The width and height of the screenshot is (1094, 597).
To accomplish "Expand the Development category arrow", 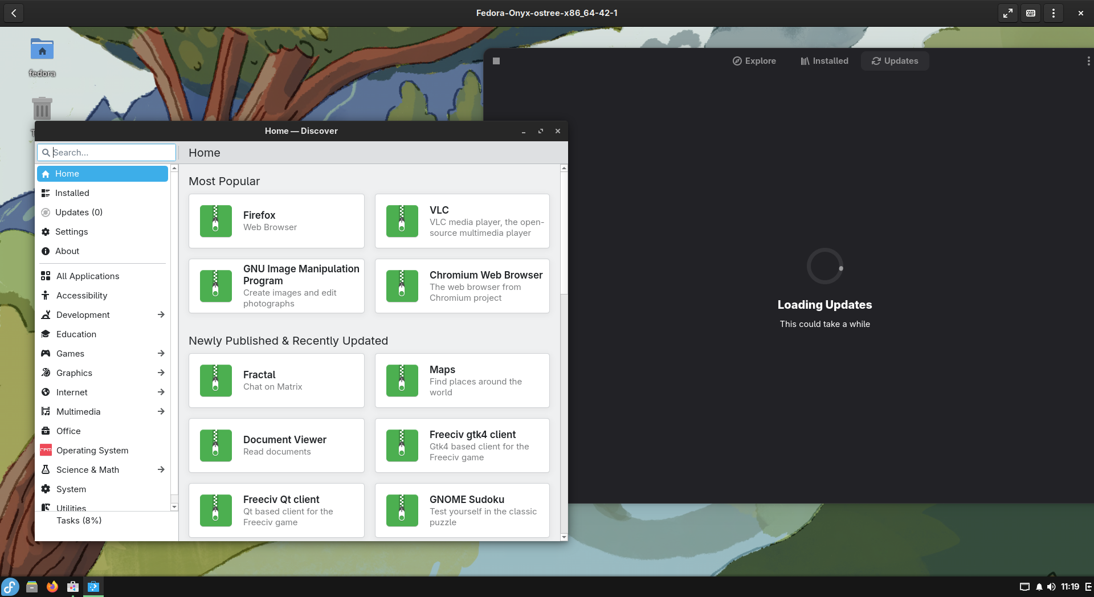I will pyautogui.click(x=161, y=314).
